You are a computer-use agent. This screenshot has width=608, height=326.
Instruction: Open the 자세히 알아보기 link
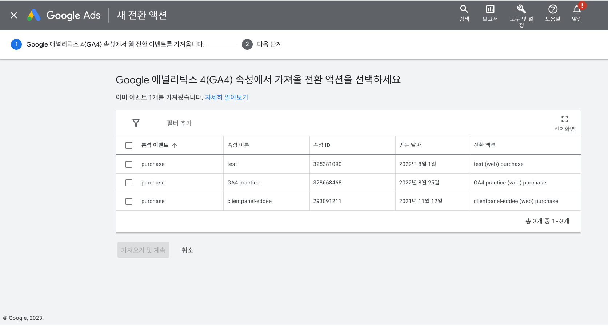click(227, 97)
